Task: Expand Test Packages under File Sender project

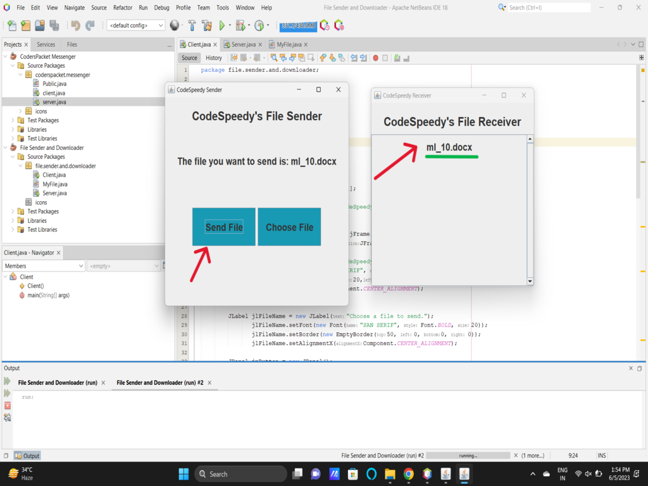Action: (13, 211)
